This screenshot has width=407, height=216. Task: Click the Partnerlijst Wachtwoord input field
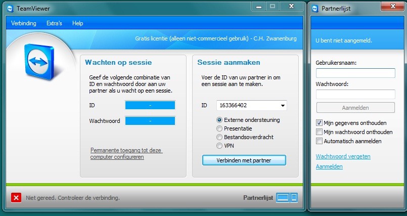(x=355, y=94)
